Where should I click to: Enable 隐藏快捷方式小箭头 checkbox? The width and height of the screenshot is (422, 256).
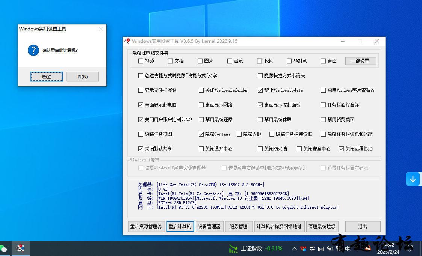(260, 75)
